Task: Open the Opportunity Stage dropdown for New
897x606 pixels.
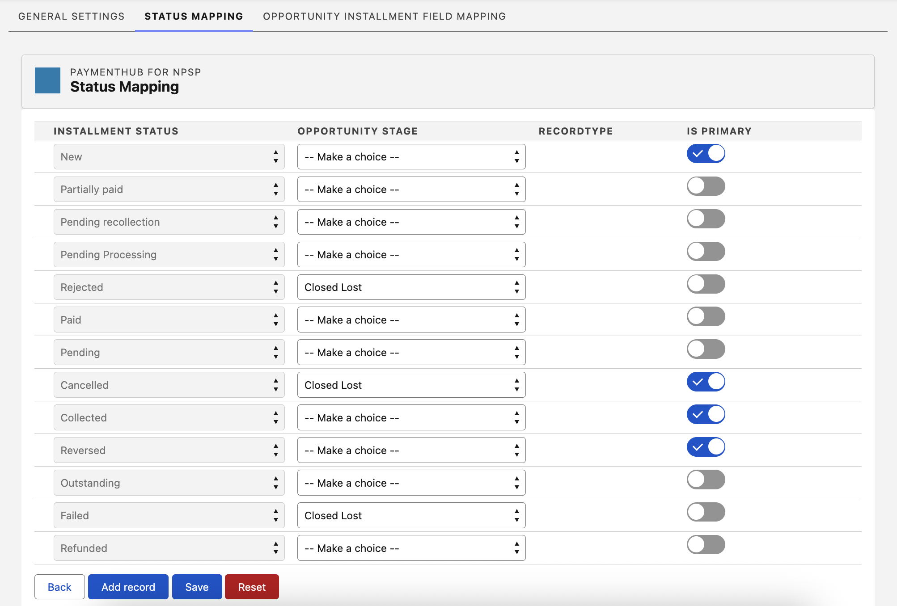Action: 411,156
